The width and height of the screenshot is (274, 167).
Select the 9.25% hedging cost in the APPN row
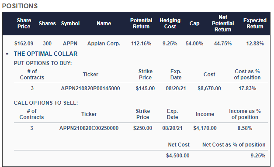170,44
